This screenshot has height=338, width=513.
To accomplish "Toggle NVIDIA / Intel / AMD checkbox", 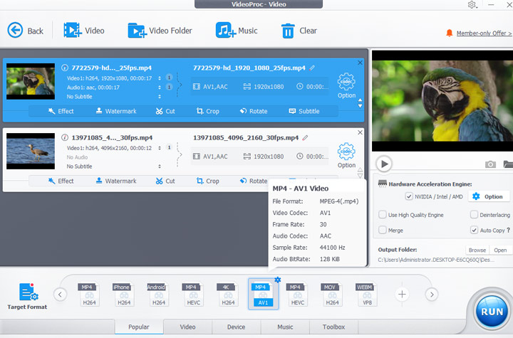I will (409, 196).
